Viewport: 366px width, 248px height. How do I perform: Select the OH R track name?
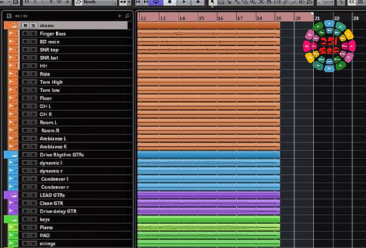click(x=46, y=114)
